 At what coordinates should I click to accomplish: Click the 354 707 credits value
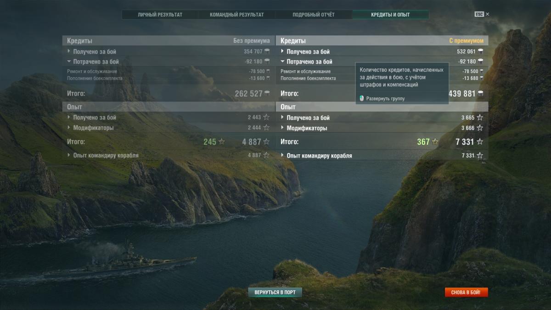253,51
